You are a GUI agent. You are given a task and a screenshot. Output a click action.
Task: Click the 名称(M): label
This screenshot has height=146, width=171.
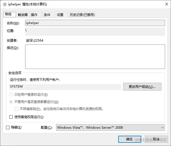click(13, 23)
